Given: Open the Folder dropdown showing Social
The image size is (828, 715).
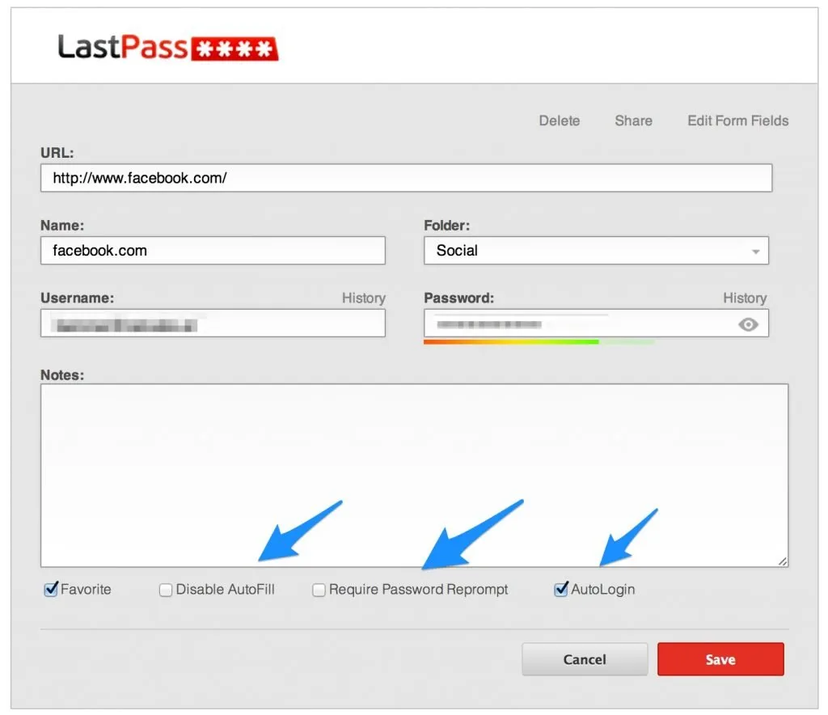Looking at the screenshot, I should [x=596, y=250].
